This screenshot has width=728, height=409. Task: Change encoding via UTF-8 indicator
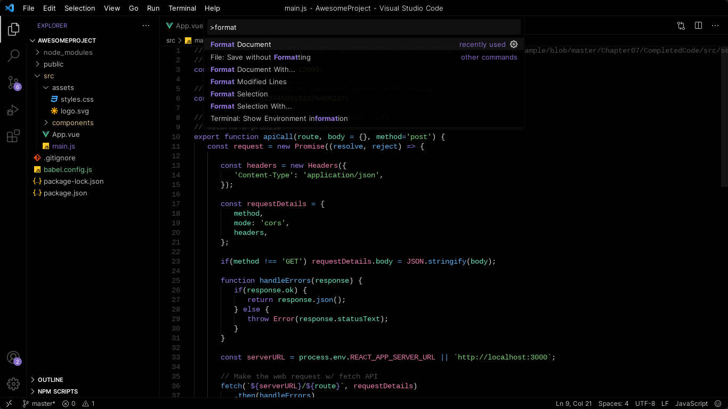(x=645, y=404)
